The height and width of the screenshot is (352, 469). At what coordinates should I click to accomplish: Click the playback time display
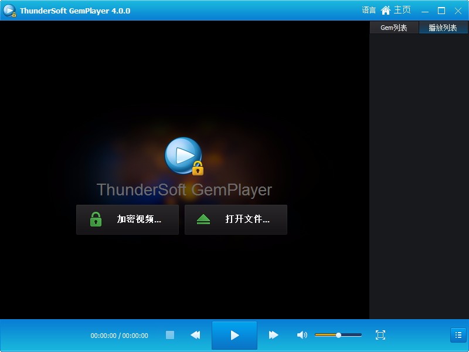(120, 335)
